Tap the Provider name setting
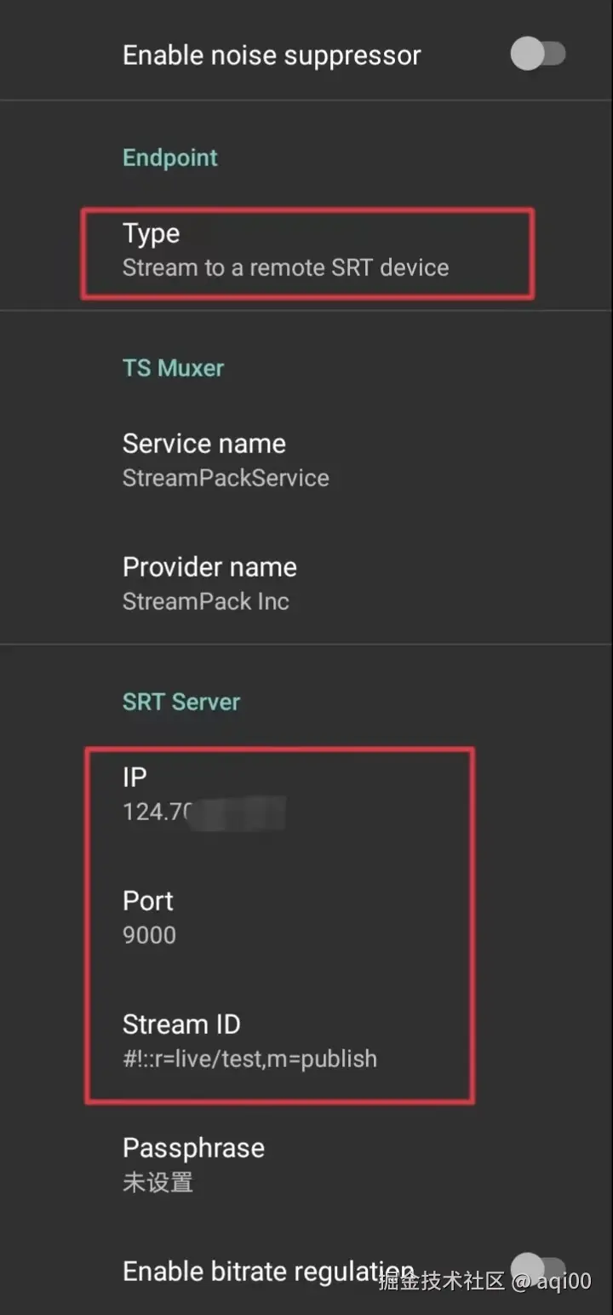613x1315 pixels. (x=209, y=583)
